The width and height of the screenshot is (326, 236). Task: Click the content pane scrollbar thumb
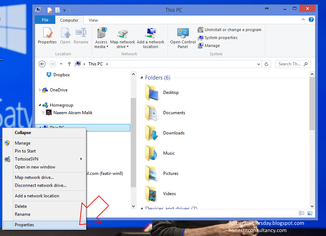(312, 103)
